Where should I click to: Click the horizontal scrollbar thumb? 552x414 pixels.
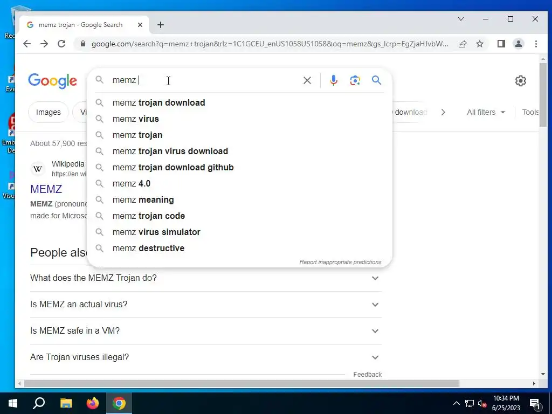(241, 383)
